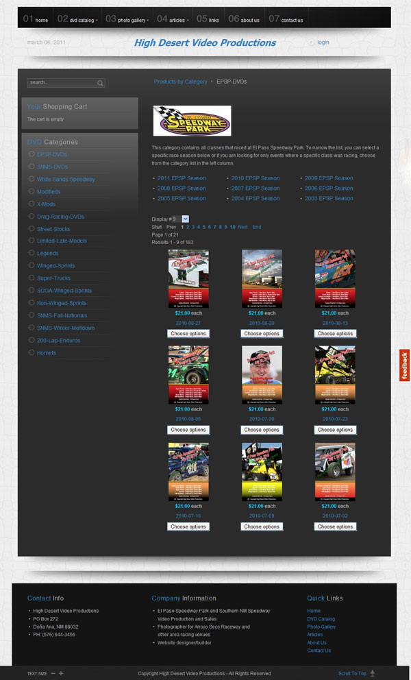411x680 pixels.
Task: Choose options for the 2010-08-13 DVD
Action: pyautogui.click(x=335, y=334)
